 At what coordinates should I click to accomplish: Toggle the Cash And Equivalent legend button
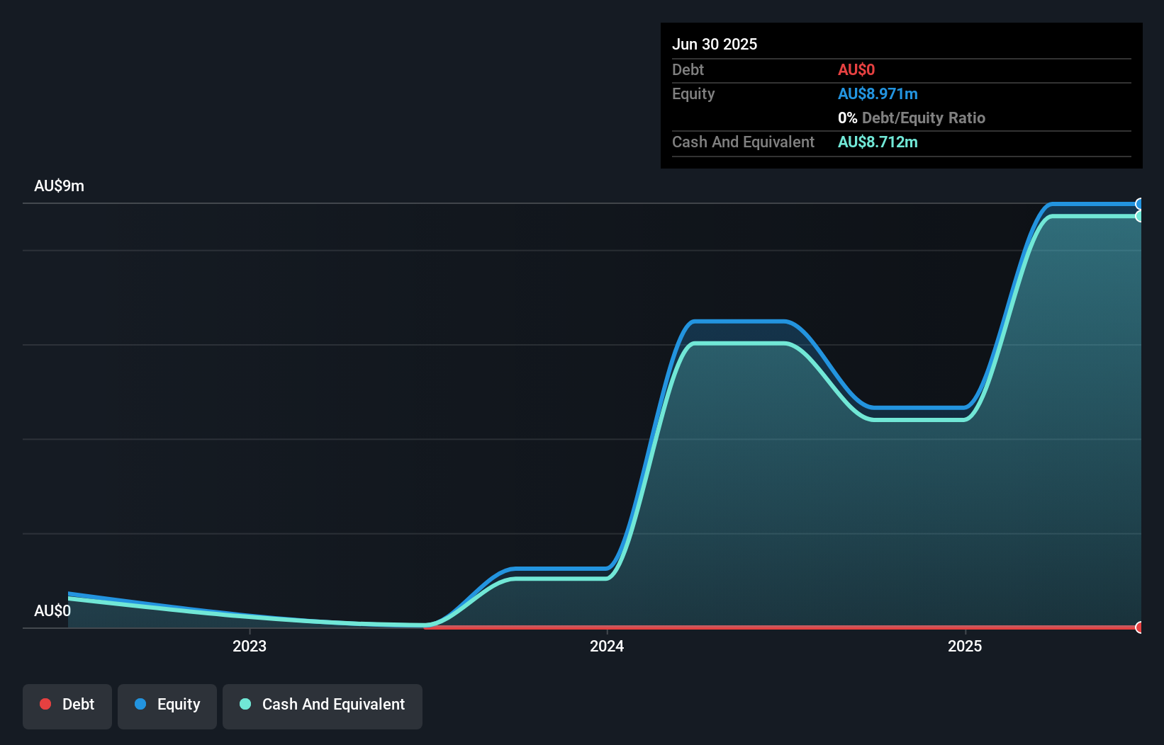323,706
